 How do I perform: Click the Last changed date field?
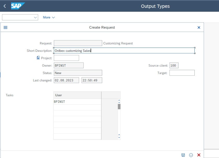[x=66, y=80]
